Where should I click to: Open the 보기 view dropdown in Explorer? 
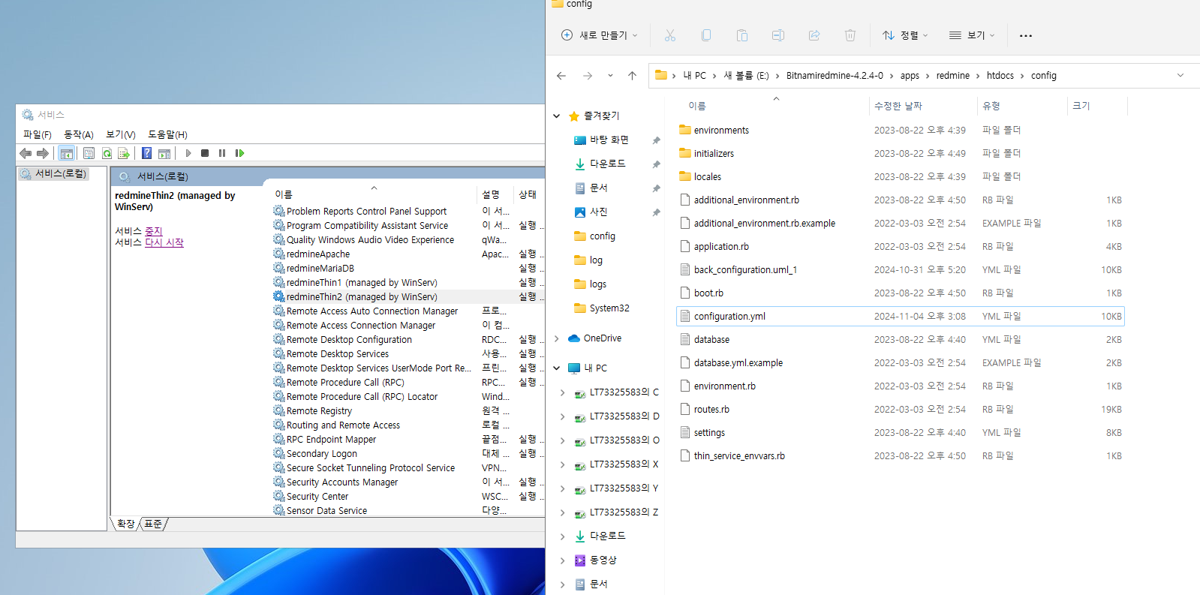tap(972, 35)
